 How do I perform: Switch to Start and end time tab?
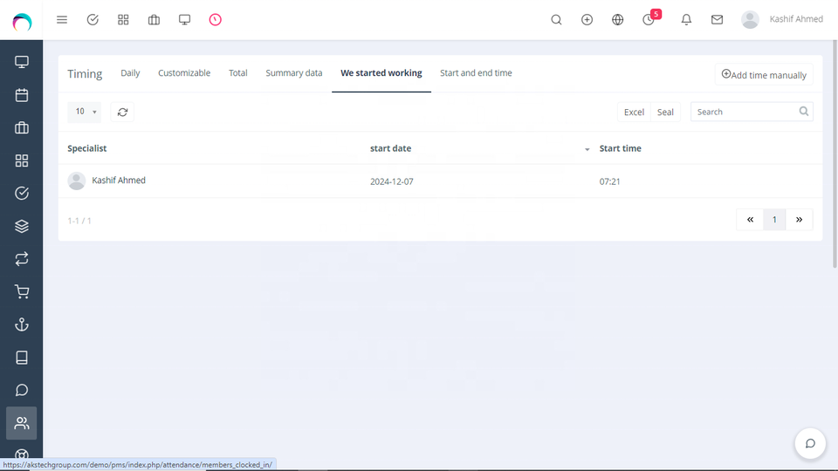tap(476, 73)
